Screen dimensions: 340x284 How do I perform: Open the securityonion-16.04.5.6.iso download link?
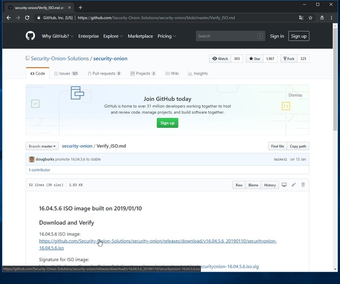point(158,244)
